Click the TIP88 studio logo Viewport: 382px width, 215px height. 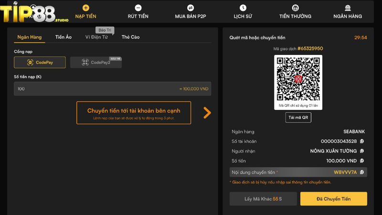(x=34, y=13)
